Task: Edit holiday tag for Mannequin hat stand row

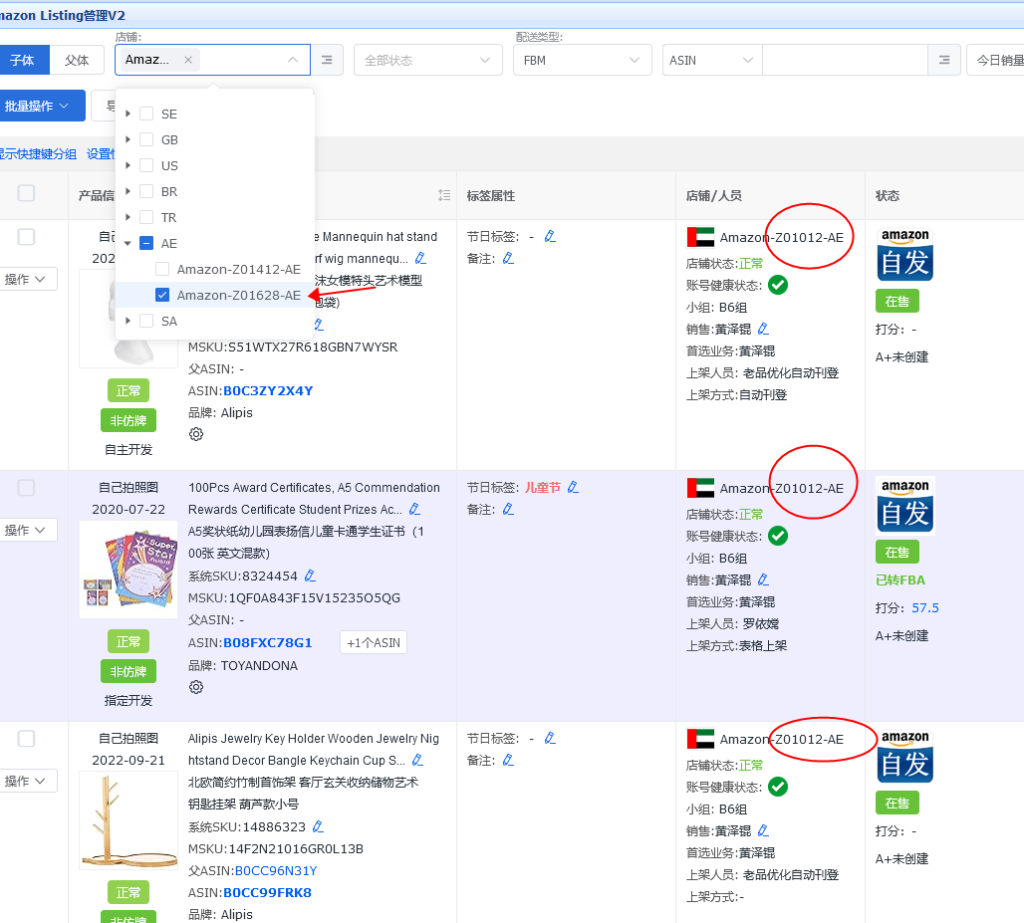Action: (550, 236)
